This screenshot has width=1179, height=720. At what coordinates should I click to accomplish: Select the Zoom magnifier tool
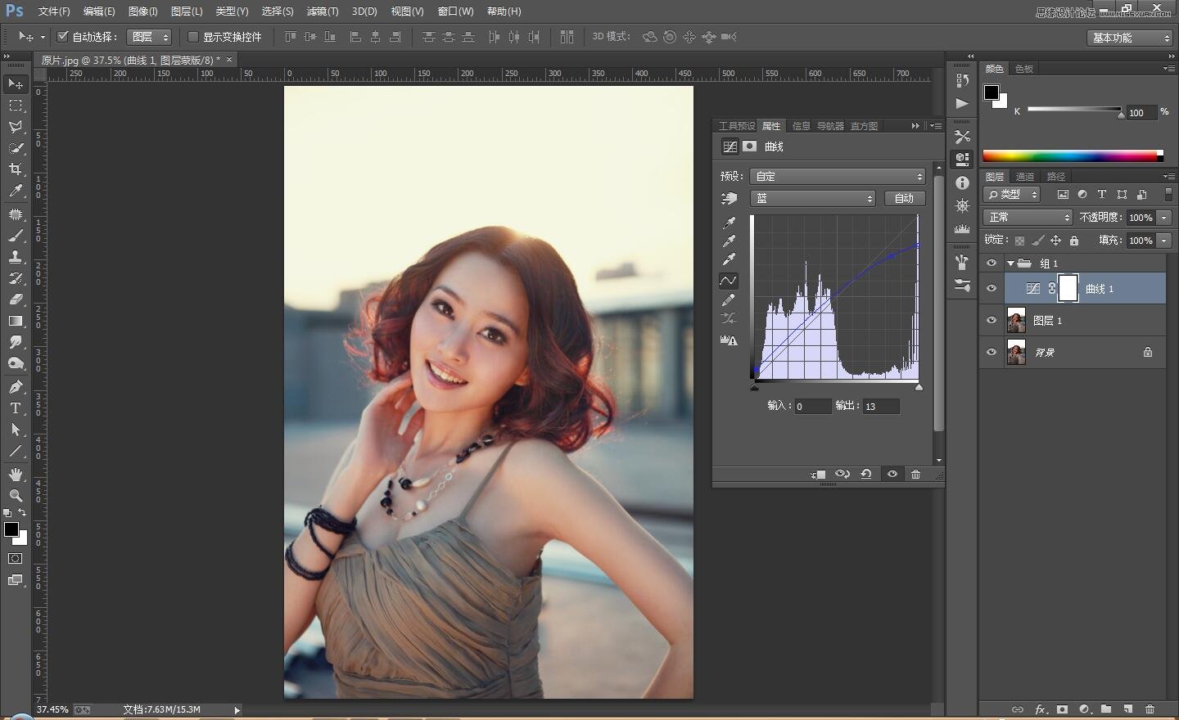tap(16, 496)
